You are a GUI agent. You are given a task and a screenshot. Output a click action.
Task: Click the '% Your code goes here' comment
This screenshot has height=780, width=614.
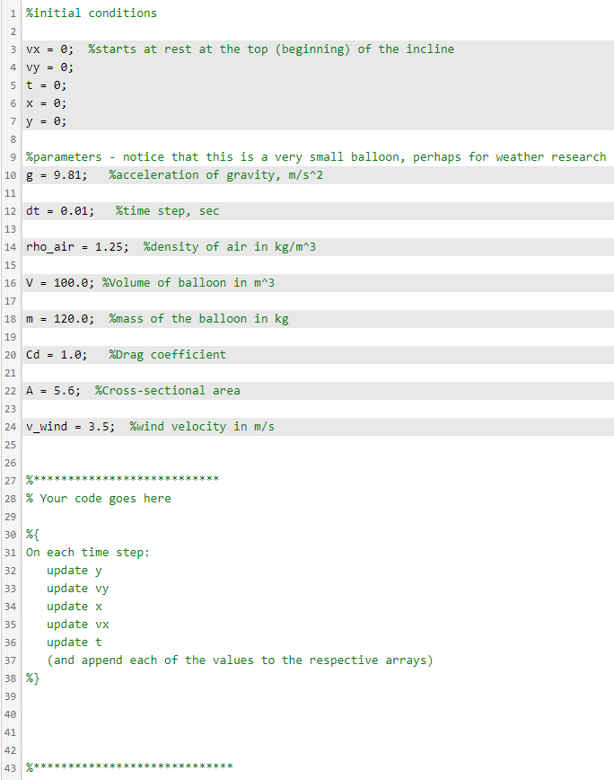click(x=99, y=499)
